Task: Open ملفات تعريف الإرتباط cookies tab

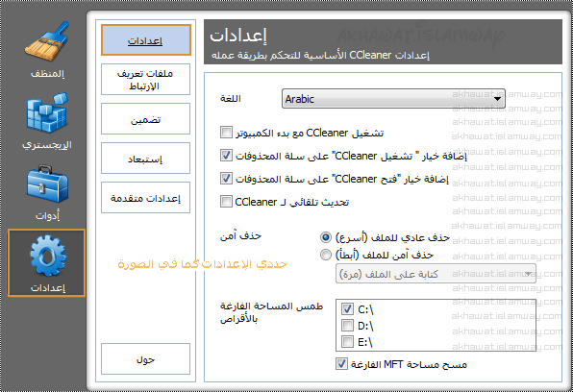Action: [146, 80]
